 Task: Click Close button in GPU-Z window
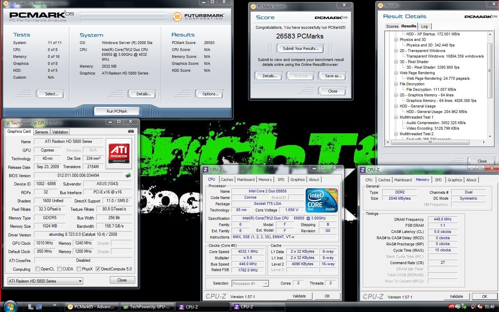(122, 280)
